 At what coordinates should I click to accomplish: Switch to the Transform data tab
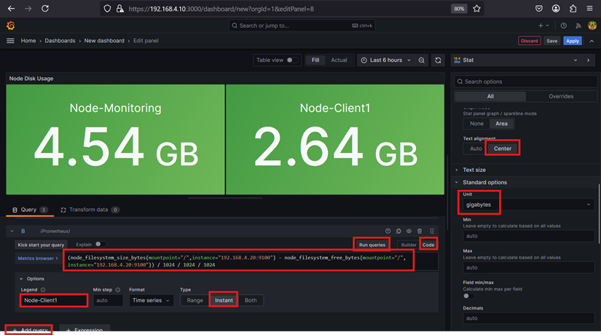click(90, 210)
